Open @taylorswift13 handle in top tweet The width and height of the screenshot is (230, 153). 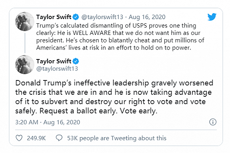102,17
